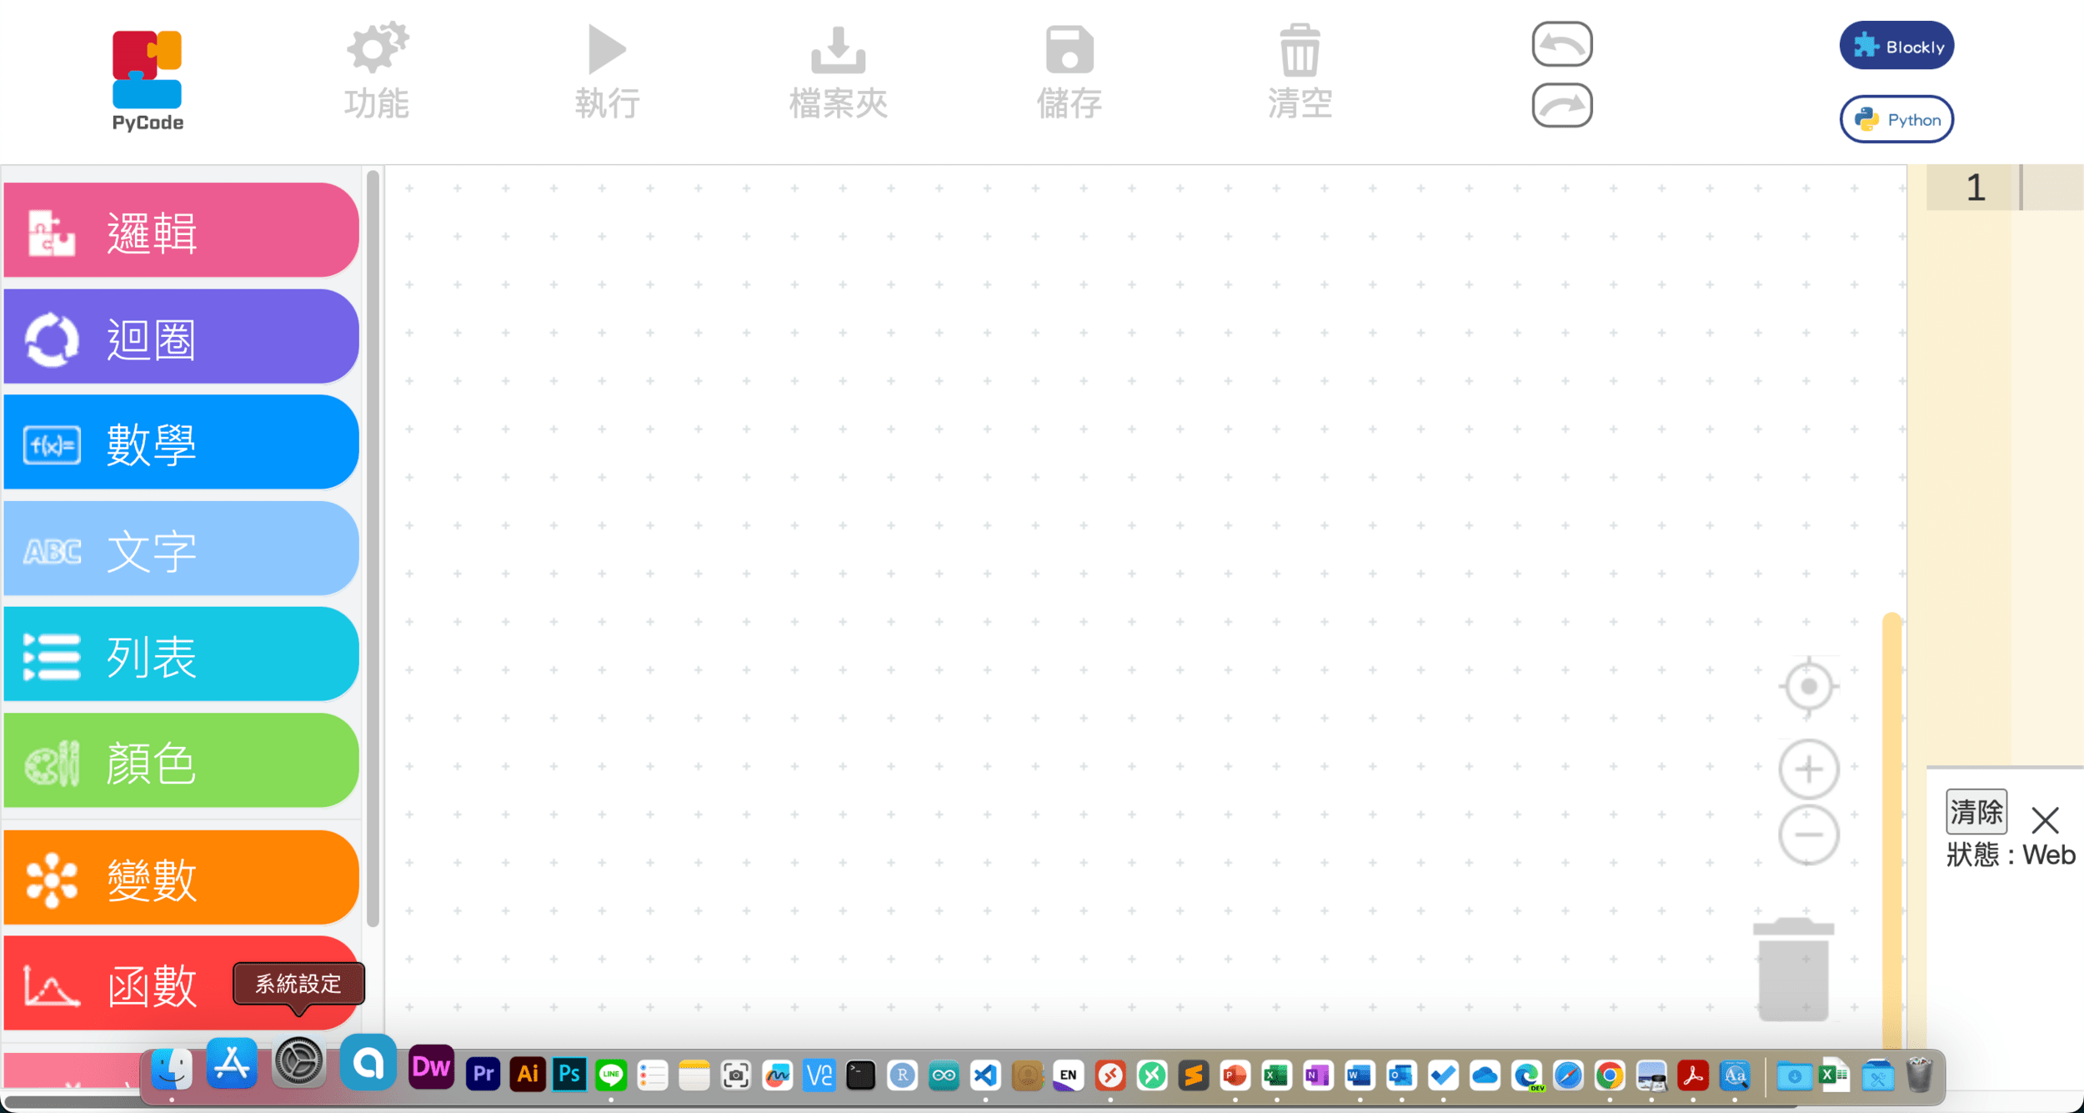Click the 儲存 save disk icon
The image size is (2084, 1113).
1069,50
